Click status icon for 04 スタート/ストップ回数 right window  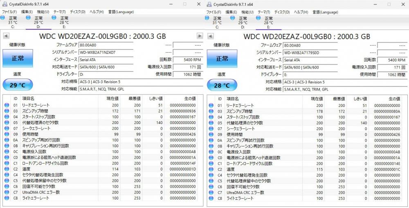click(x=211, y=117)
